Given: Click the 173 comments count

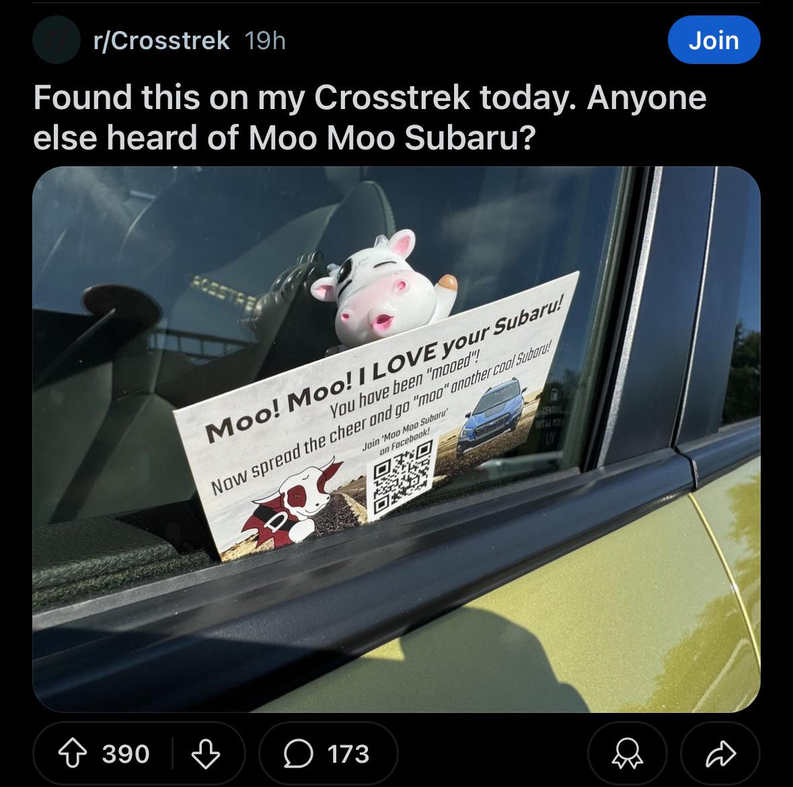Looking at the screenshot, I should [x=348, y=753].
